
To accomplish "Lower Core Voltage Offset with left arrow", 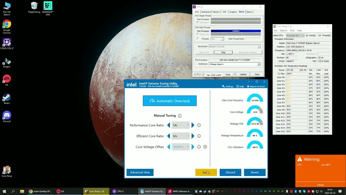I will tap(169, 147).
